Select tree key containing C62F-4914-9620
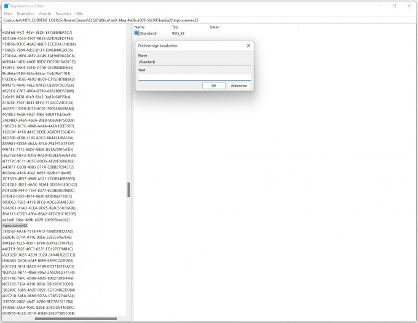Screen dimensions: 418x323 click(37, 196)
